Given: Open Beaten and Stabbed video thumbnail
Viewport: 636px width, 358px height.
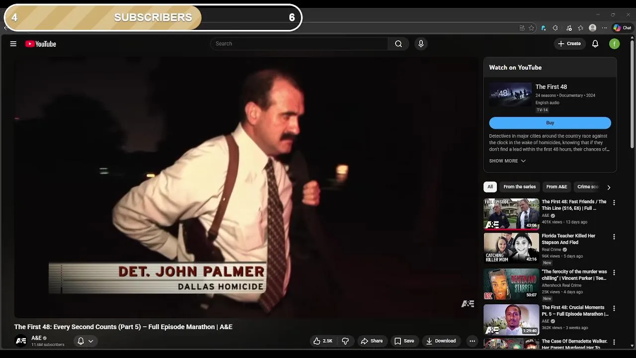Looking at the screenshot, I should click(x=511, y=283).
